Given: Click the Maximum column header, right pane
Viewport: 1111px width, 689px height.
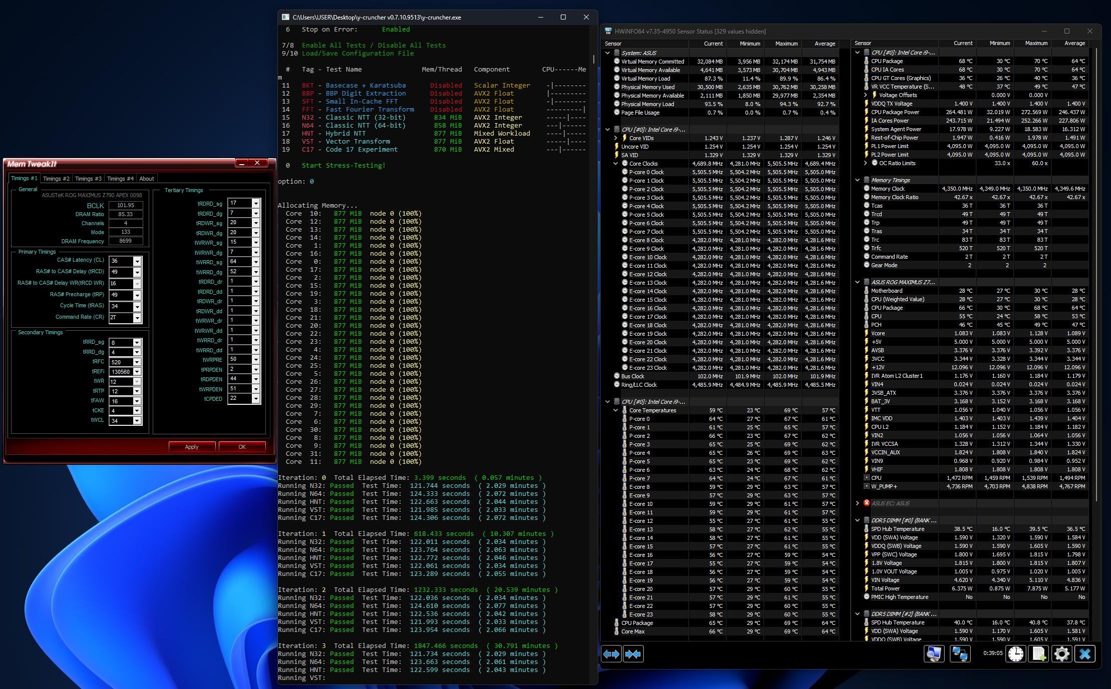Looking at the screenshot, I should tap(1033, 43).
